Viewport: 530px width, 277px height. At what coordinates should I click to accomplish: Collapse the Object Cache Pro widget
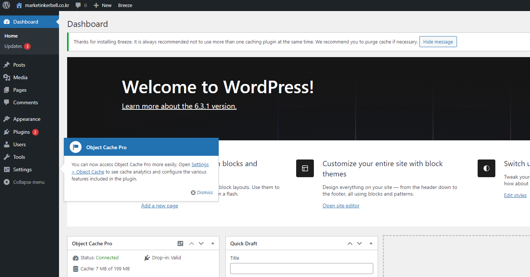point(213,243)
